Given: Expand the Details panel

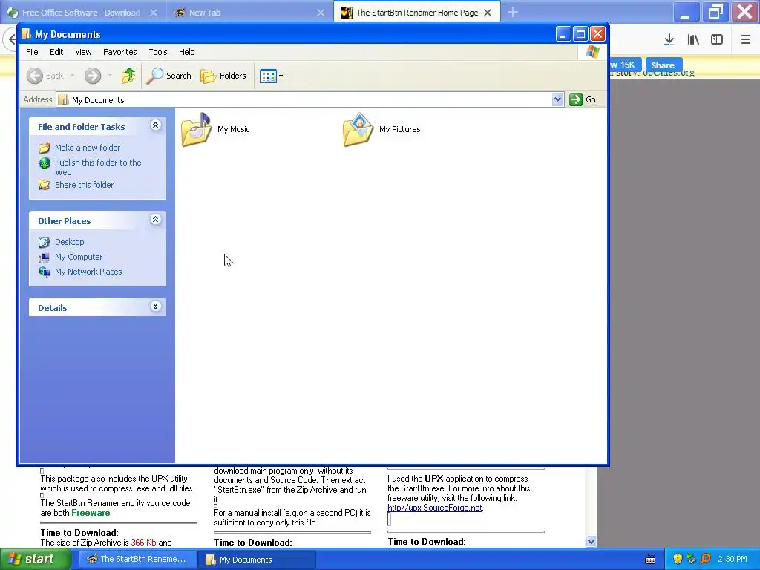Looking at the screenshot, I should (x=156, y=307).
